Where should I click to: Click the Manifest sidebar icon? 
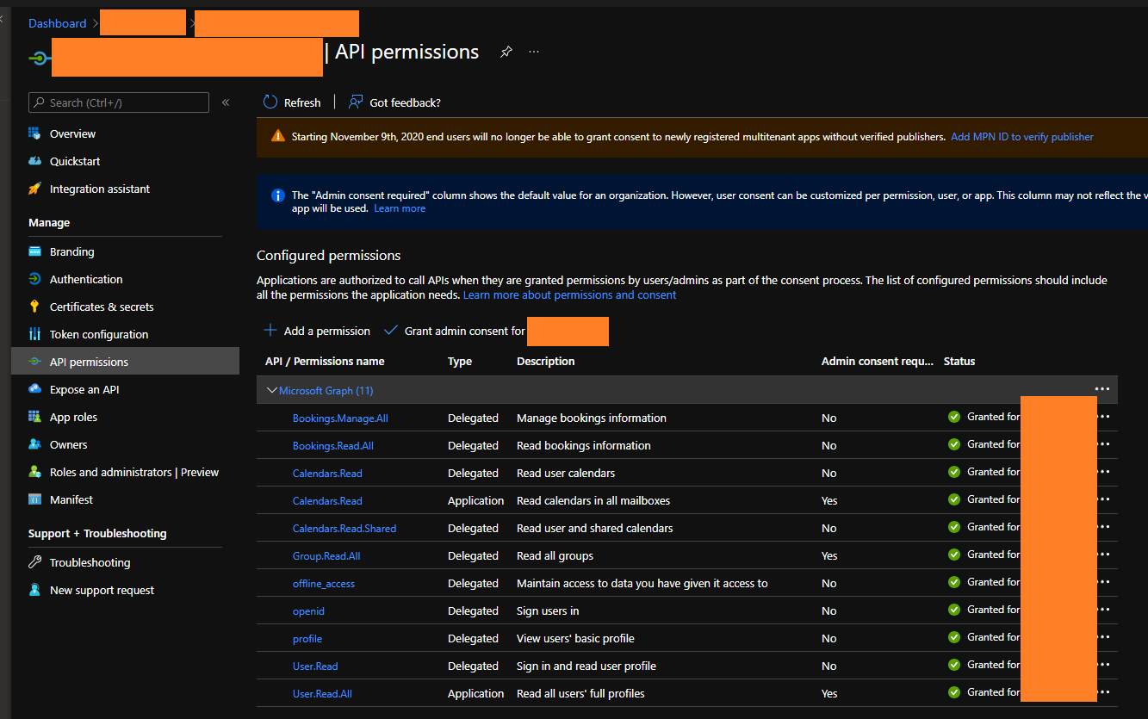point(34,499)
